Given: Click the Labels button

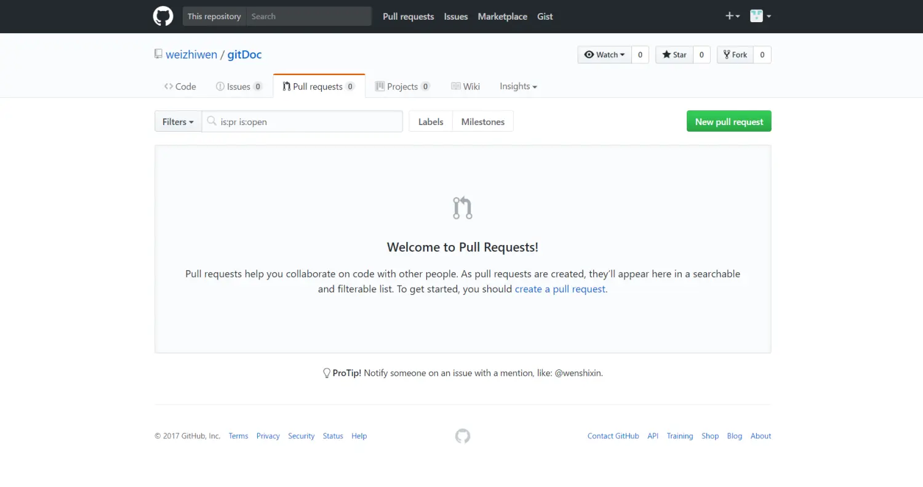Looking at the screenshot, I should click(431, 121).
